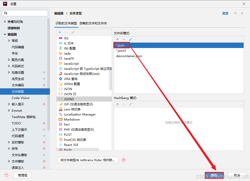Close the 设置 dialog window

244,4
